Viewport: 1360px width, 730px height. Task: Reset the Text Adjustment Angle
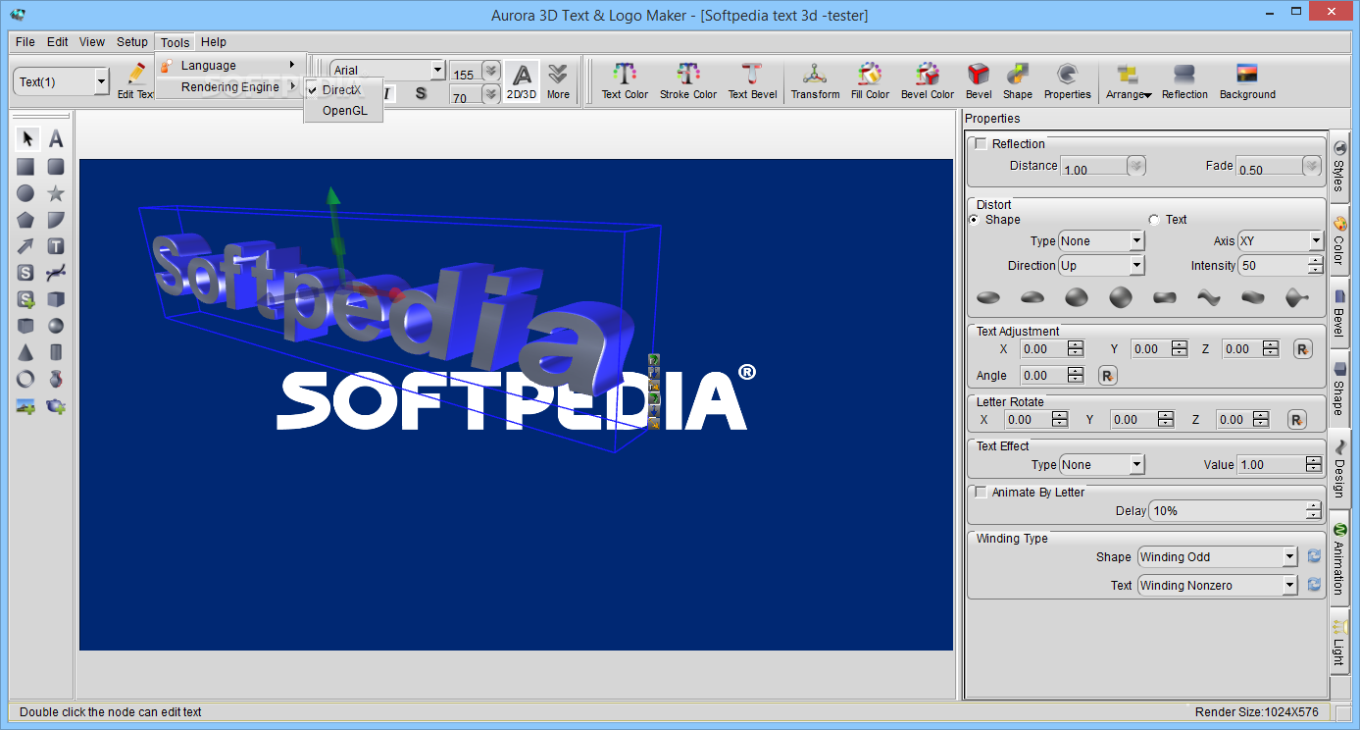tap(1107, 376)
